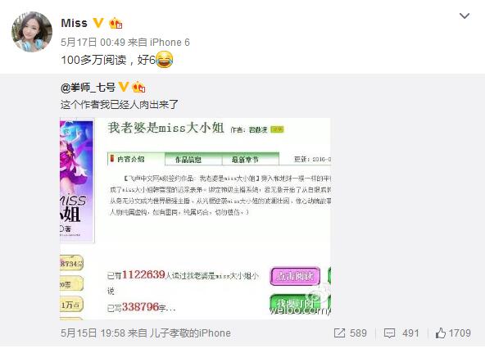Viewport: 485px width, 353px height.
Task: Open the Miss username link
Action: coord(75,23)
